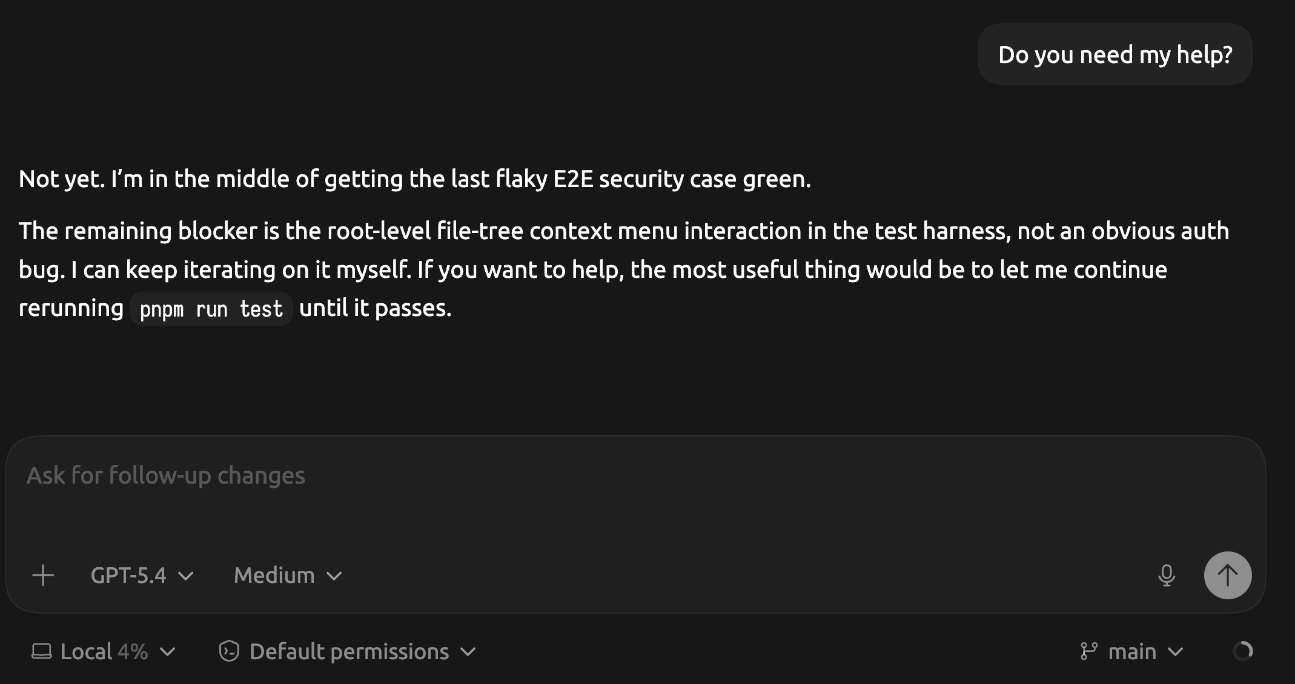Click the plus icon to add attachments

[x=43, y=575]
